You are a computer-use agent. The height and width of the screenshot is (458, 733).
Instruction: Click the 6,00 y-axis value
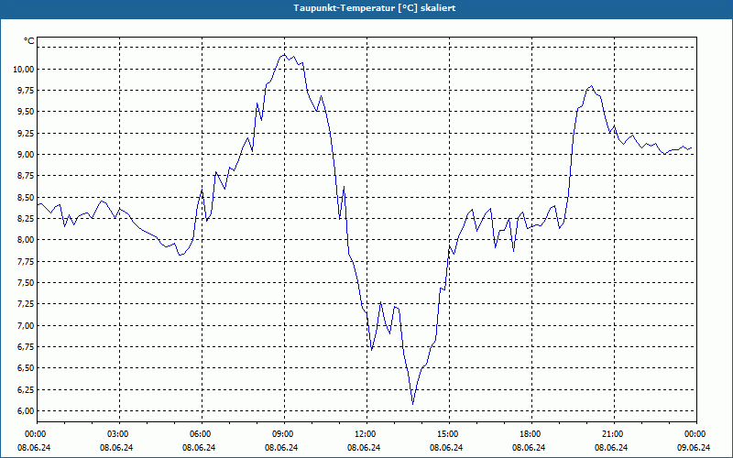tap(25, 410)
